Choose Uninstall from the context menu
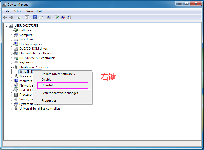 [47, 85]
